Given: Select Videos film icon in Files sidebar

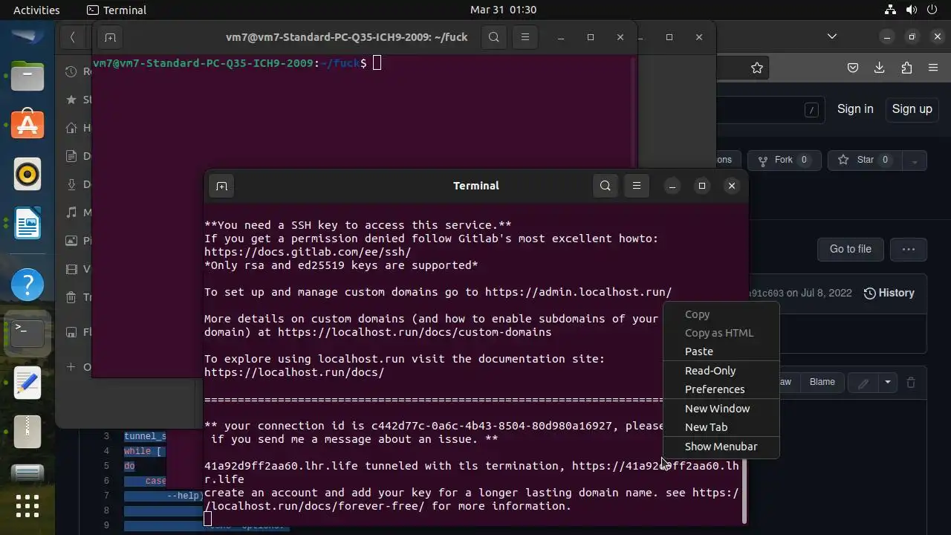Looking at the screenshot, I should coord(71,269).
